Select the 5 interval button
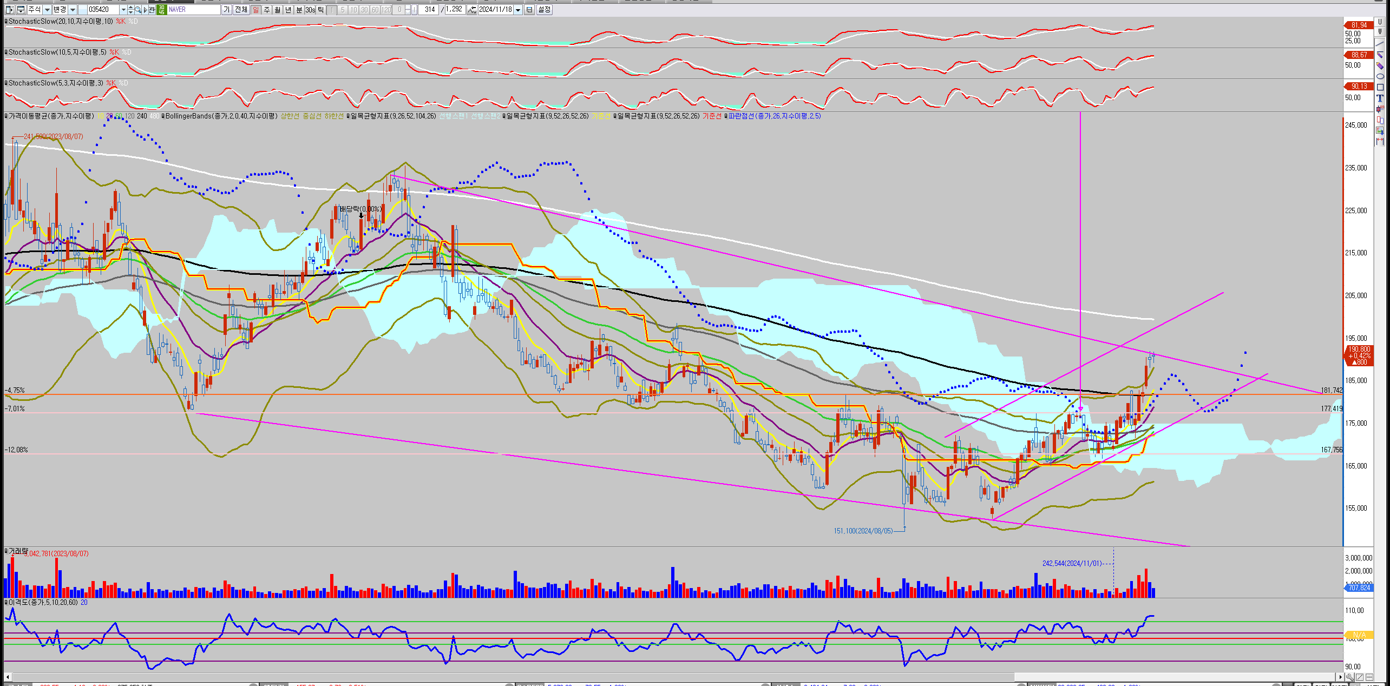The image size is (1390, 686). (x=343, y=10)
